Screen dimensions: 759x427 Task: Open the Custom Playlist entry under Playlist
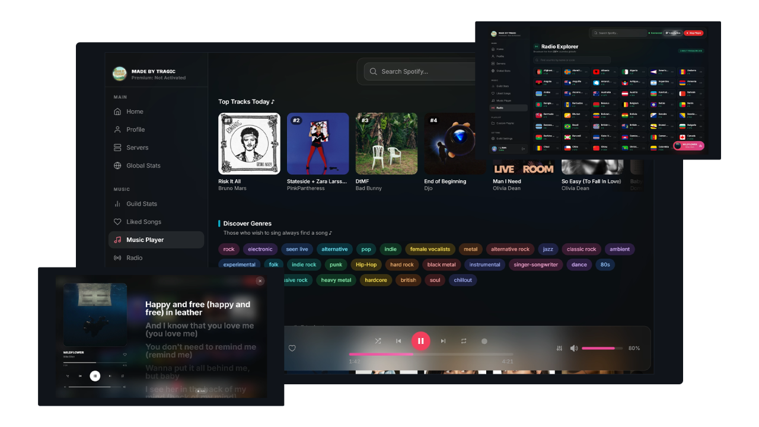pos(504,123)
